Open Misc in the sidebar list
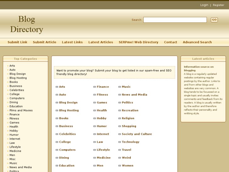The image size is (229, 172). pyautogui.click(x=12, y=159)
